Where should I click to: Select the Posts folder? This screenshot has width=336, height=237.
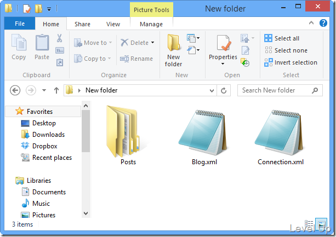click(x=128, y=135)
